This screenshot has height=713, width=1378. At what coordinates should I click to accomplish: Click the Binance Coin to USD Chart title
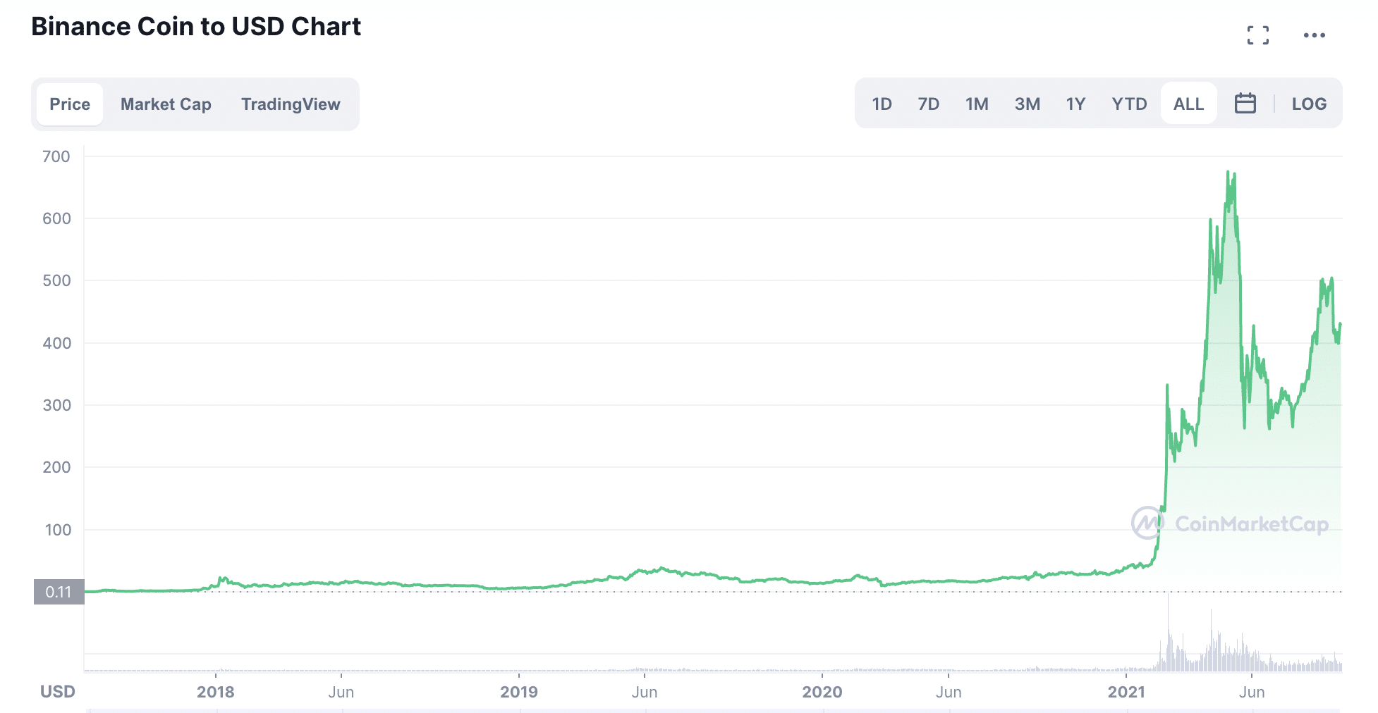196,27
